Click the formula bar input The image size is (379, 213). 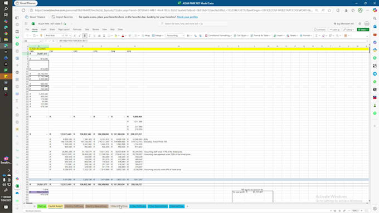[x=213, y=41]
